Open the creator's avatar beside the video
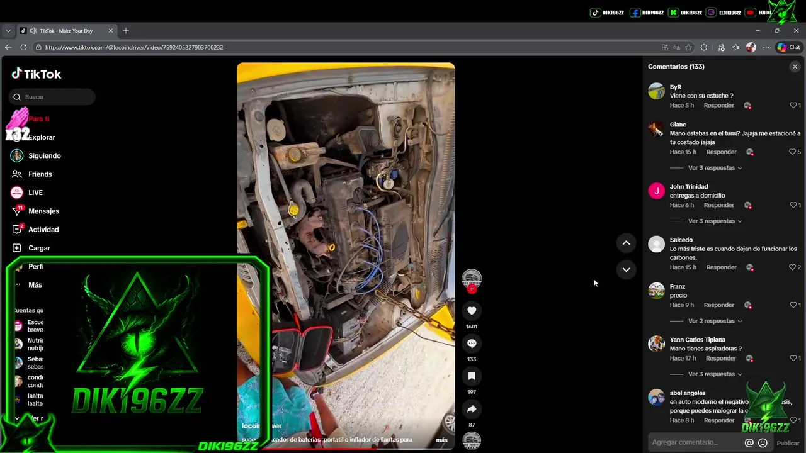 point(472,278)
